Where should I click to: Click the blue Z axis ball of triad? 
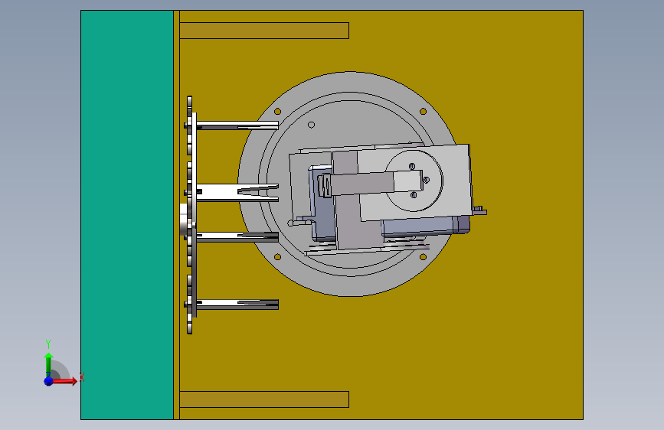[48, 381]
